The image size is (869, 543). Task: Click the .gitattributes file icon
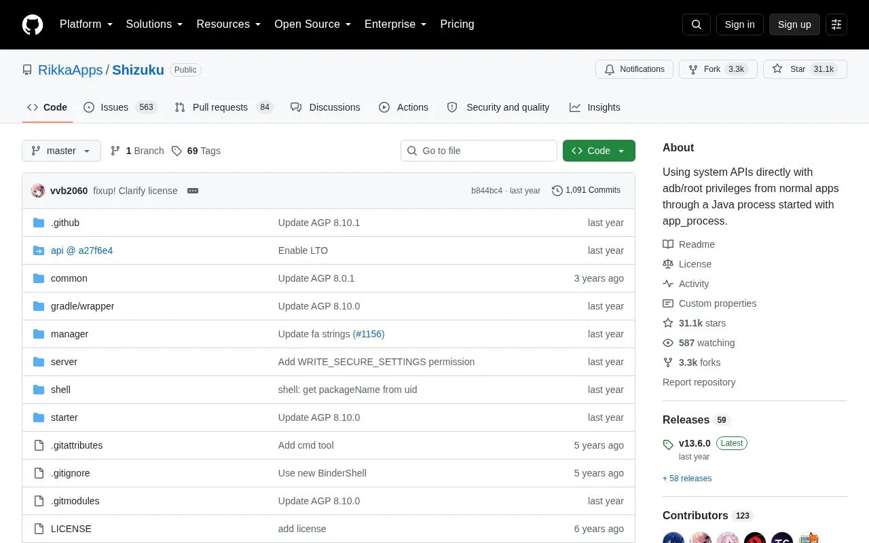point(39,445)
